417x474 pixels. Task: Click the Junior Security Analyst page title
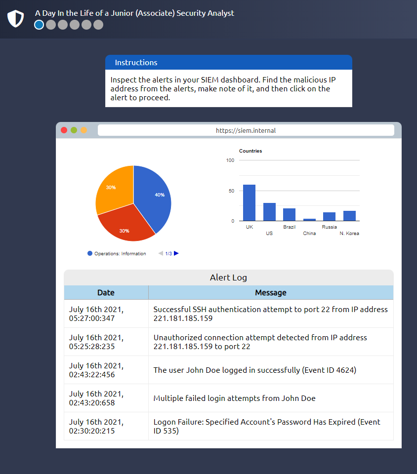click(134, 13)
